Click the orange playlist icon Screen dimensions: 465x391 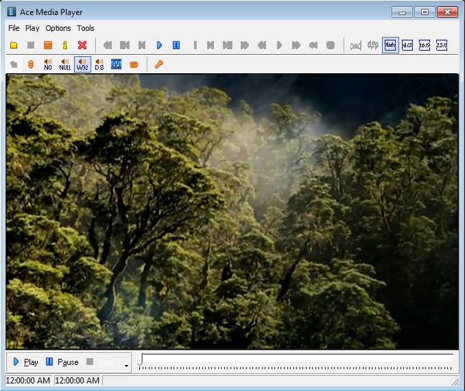pos(48,45)
